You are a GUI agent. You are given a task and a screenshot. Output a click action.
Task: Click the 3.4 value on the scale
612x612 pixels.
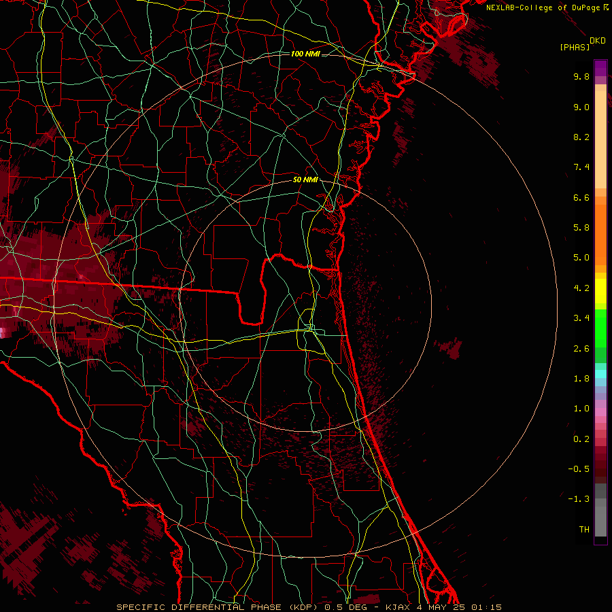(581, 318)
